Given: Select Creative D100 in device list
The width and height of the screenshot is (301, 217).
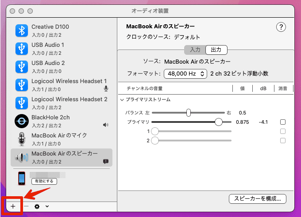Looking at the screenshot, I should 62,30.
